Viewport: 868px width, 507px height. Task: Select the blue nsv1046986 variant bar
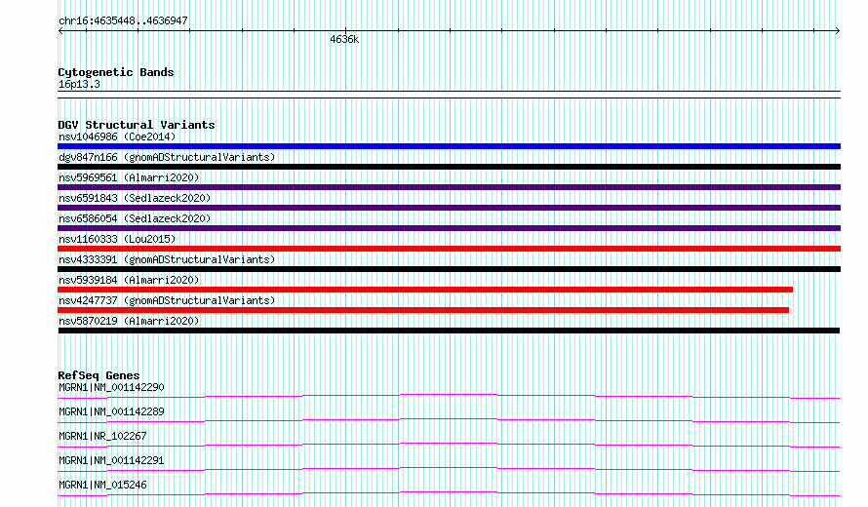(449, 146)
